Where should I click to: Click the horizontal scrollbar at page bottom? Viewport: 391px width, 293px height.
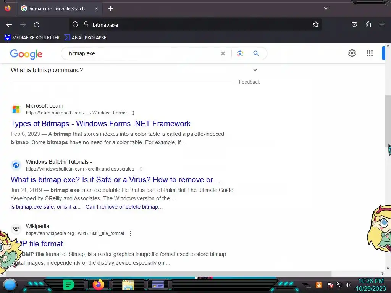168,274
